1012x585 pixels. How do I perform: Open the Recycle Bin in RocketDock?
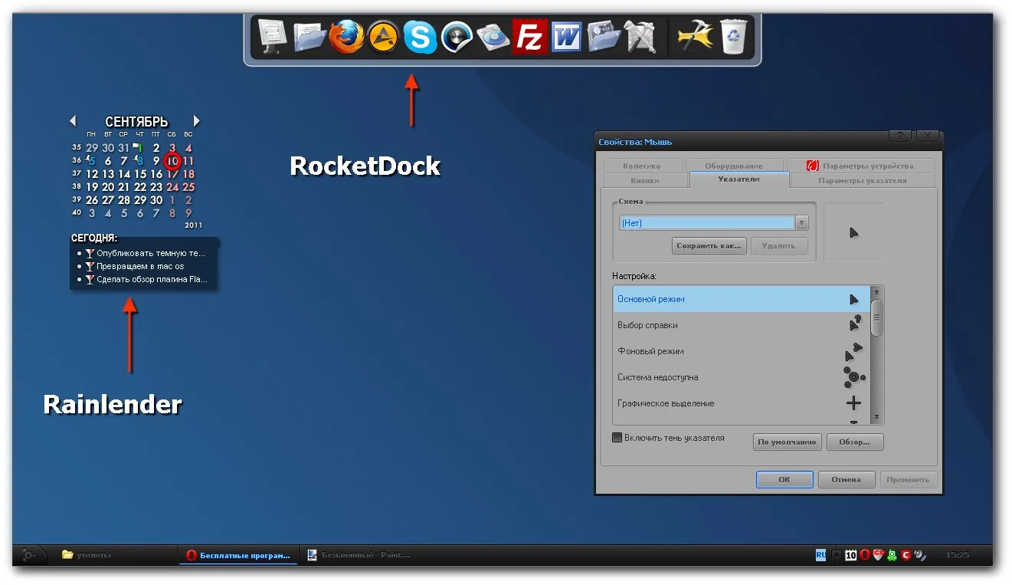[733, 37]
